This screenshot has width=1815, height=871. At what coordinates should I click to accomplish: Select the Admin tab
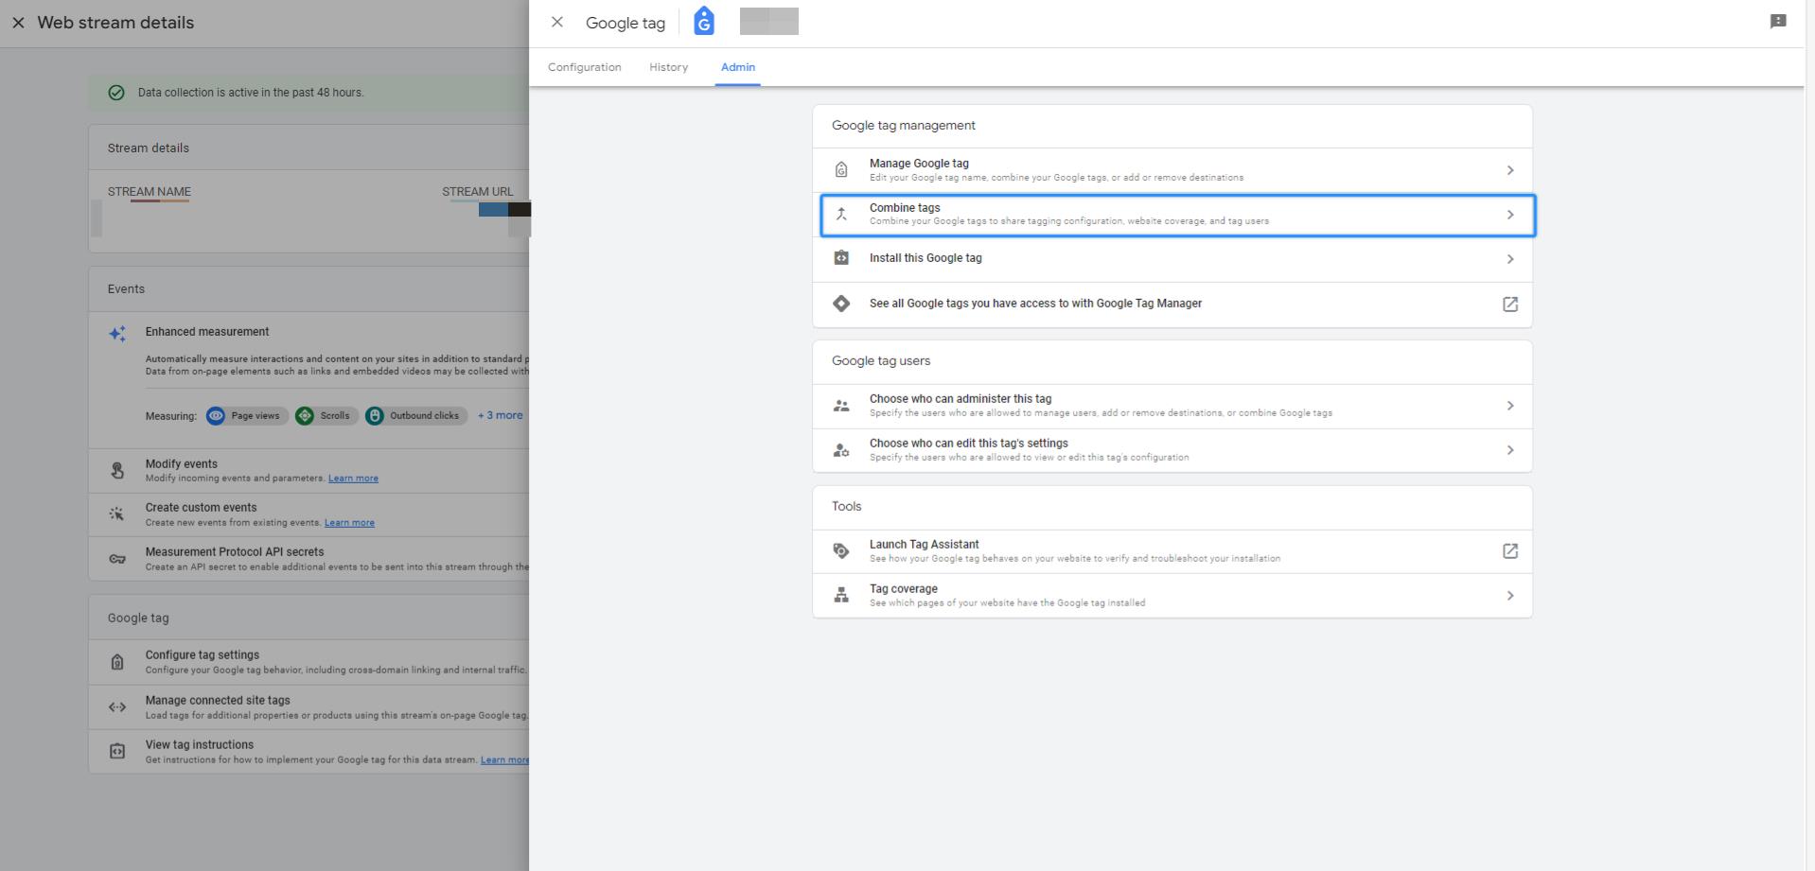tap(738, 67)
